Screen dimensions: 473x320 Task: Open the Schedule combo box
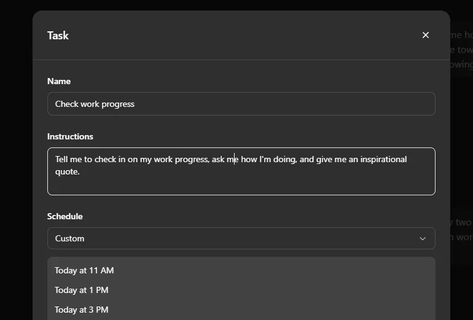pyautogui.click(x=241, y=238)
